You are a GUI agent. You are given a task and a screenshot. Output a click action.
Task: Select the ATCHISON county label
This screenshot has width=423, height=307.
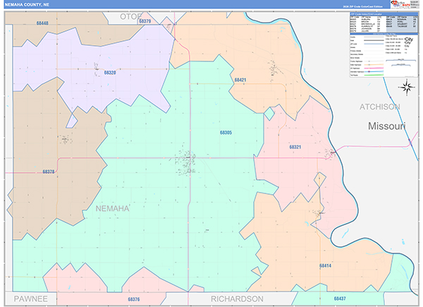pyautogui.click(x=380, y=107)
